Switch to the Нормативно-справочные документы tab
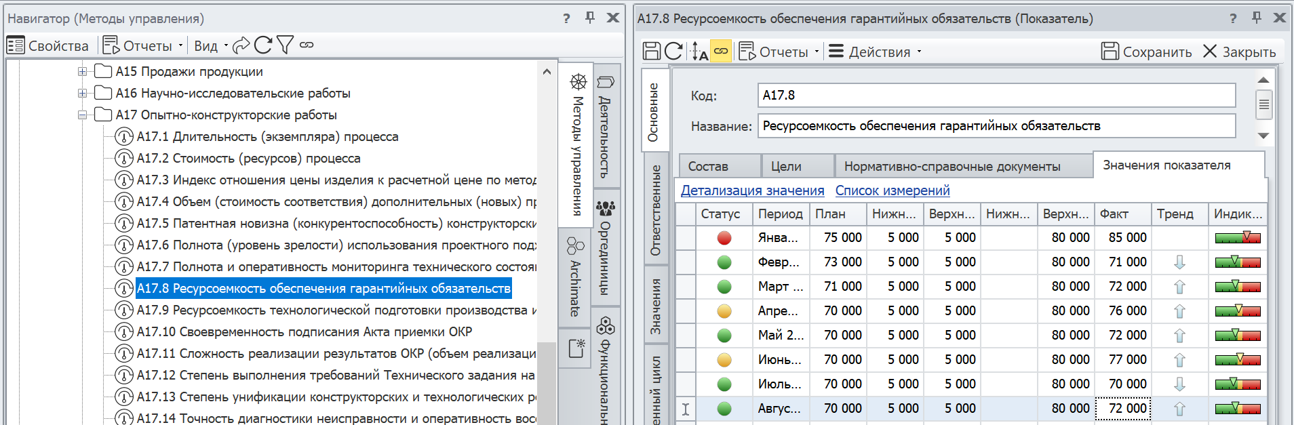This screenshot has height=425, width=1294. pyautogui.click(x=952, y=166)
